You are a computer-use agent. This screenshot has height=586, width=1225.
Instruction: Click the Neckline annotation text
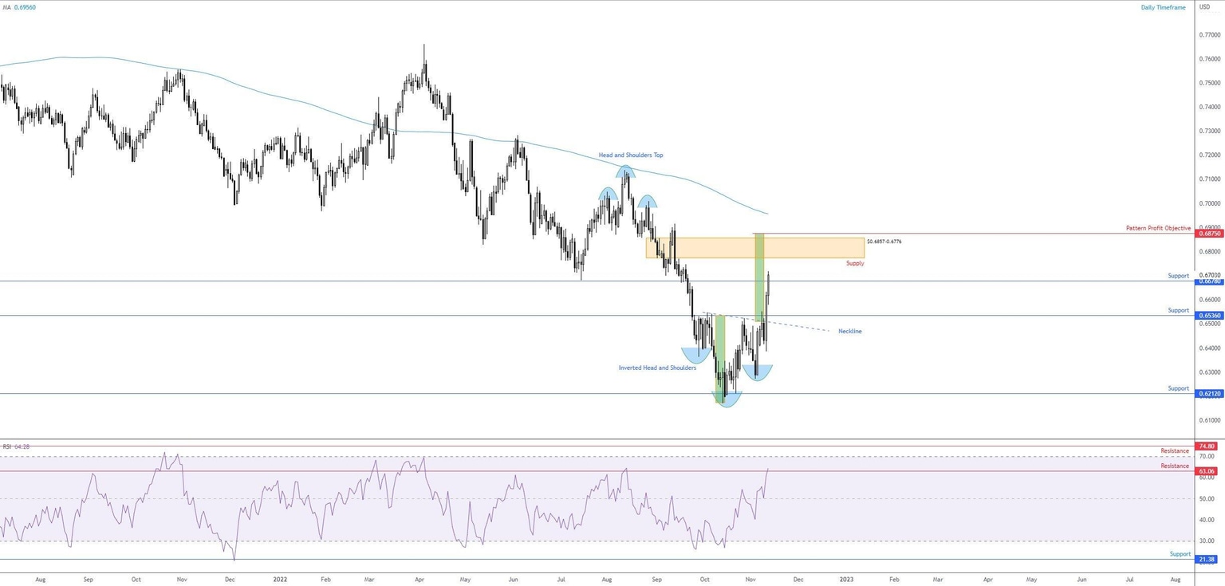coord(849,331)
